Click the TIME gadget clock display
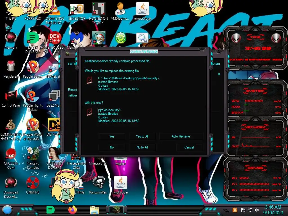 [258, 48]
